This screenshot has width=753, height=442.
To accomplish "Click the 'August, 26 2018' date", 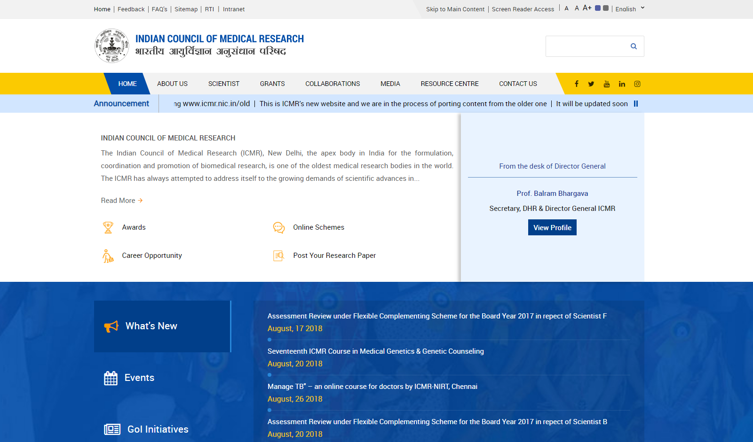I will coord(295,399).
